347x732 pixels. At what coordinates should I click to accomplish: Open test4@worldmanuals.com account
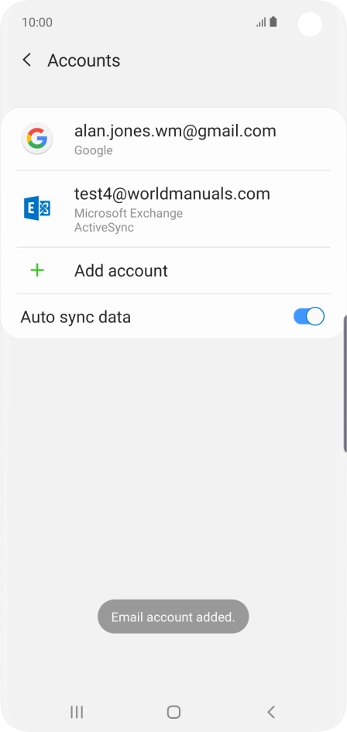click(173, 208)
